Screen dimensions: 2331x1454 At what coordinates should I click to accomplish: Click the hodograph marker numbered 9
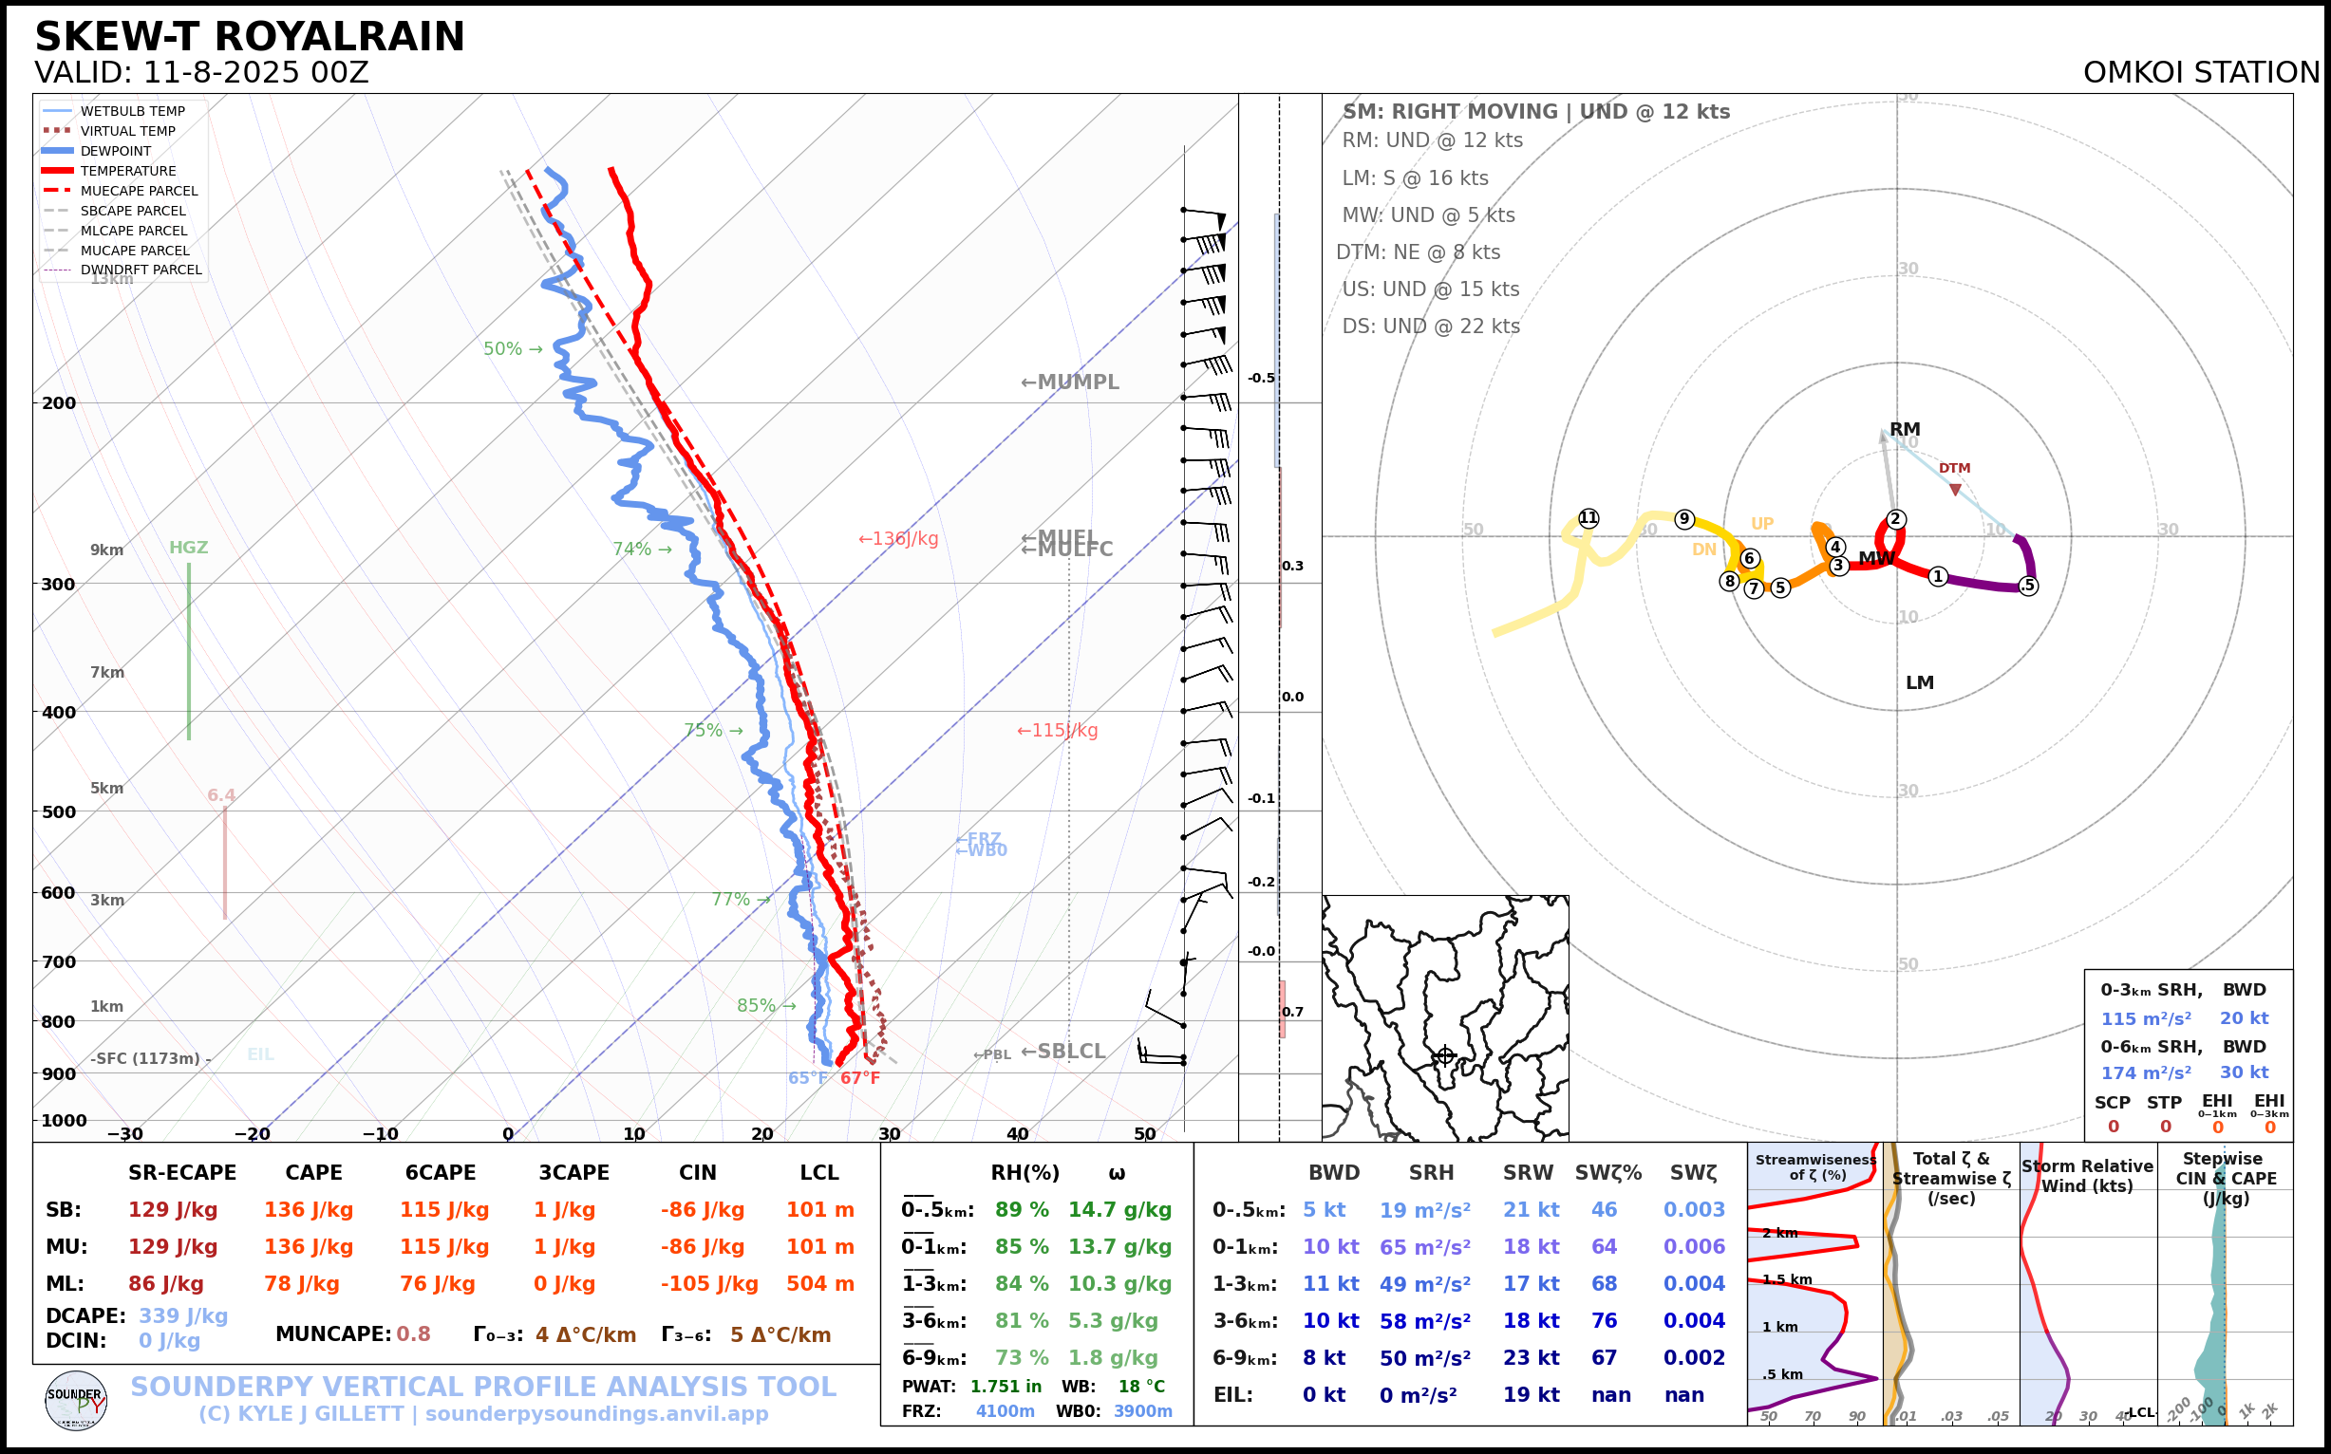1683,519
